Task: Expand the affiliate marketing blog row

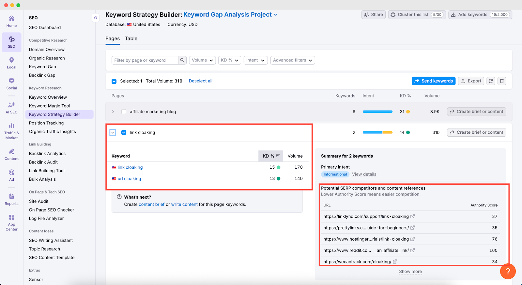Action: [113, 112]
